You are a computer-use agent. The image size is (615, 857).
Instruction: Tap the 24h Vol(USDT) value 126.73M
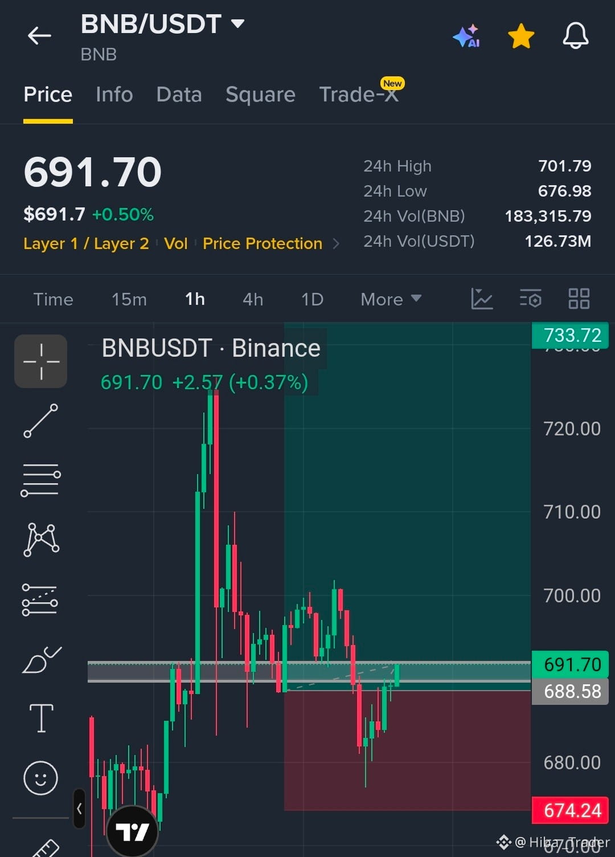pos(558,241)
